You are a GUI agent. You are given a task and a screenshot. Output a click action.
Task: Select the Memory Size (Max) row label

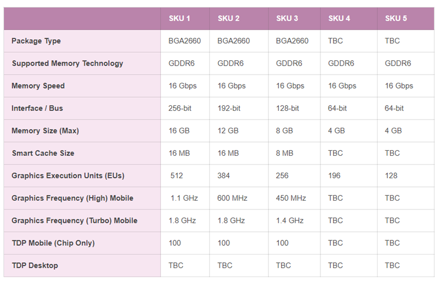tap(46, 131)
